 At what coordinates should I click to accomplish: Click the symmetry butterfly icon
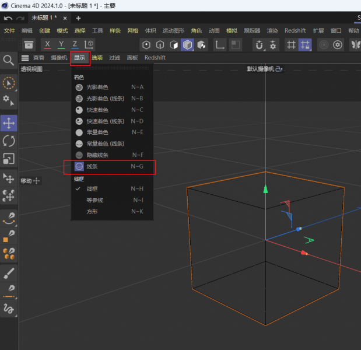click(x=356, y=45)
